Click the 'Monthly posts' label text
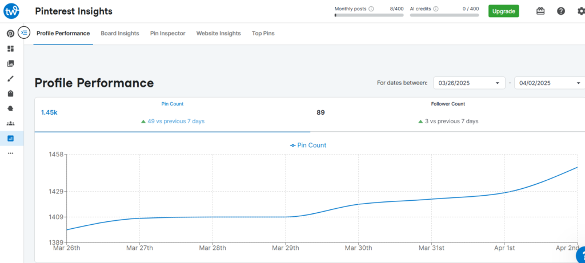The height and width of the screenshot is (263, 585). pyautogui.click(x=351, y=9)
